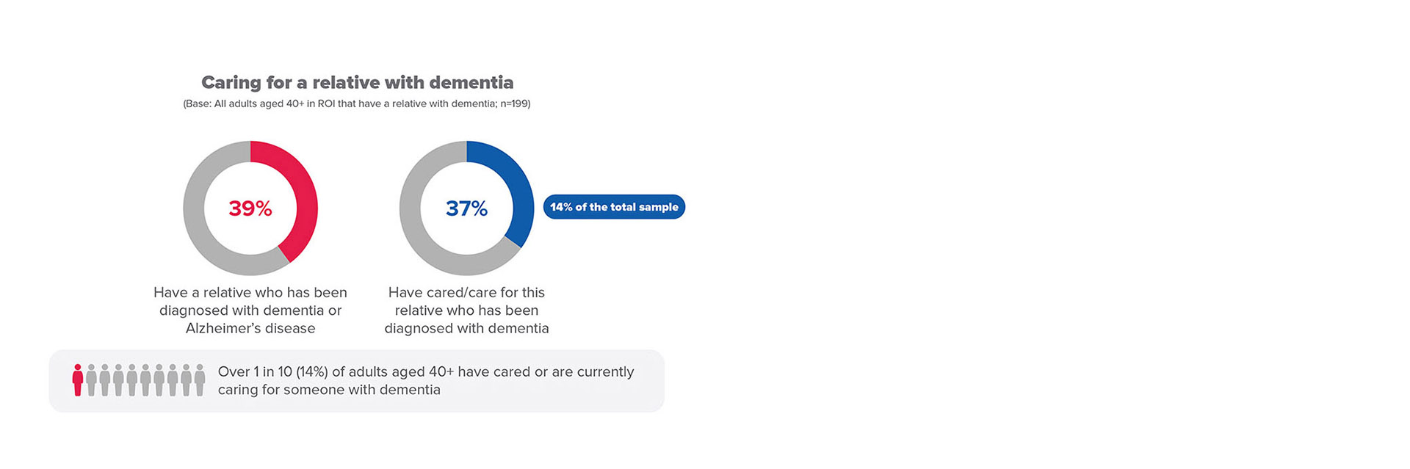Click the last gray person icon in the row

(x=200, y=380)
